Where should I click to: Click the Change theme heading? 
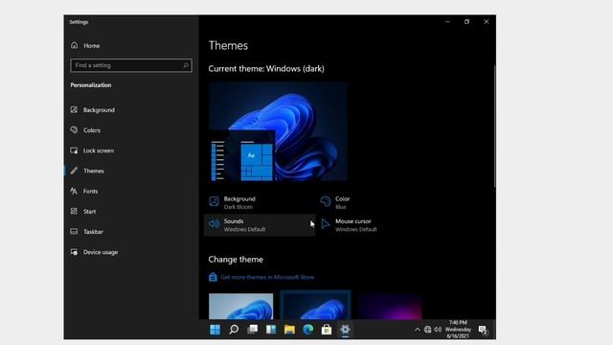[236, 260]
